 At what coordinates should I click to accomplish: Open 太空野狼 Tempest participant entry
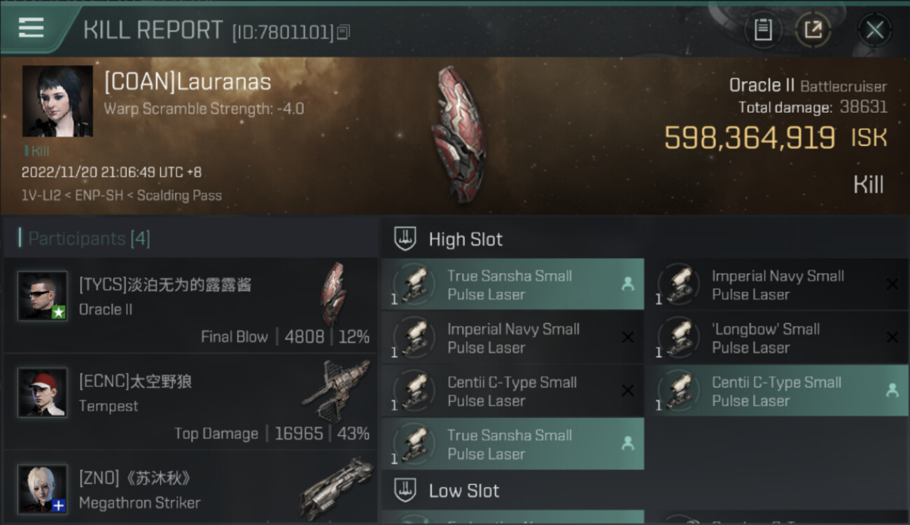pyautogui.click(x=190, y=404)
